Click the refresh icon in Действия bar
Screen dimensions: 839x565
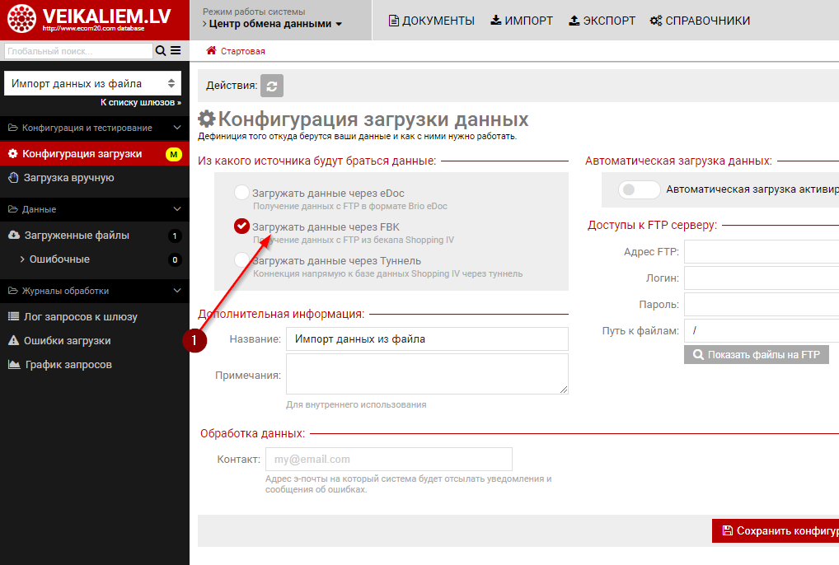[272, 85]
